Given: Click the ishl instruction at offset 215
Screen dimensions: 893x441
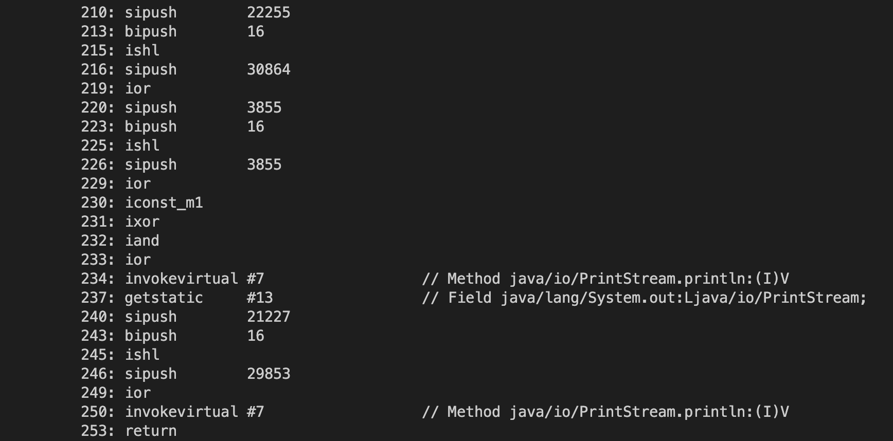Looking at the screenshot, I should click(x=142, y=50).
